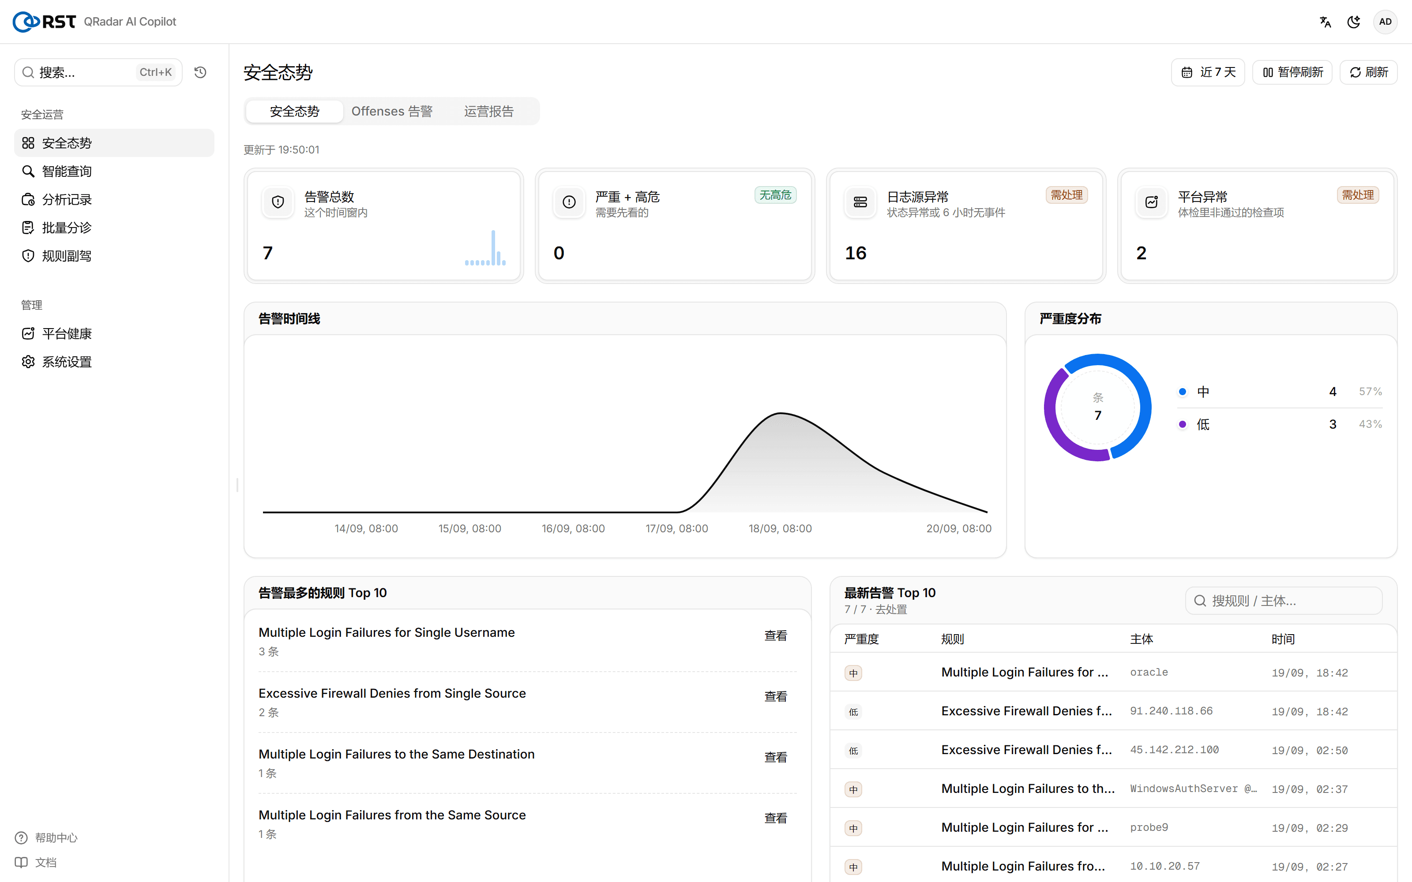The image size is (1412, 882).
Task: Click the search magnifier icon in sidebar
Action: 28,72
